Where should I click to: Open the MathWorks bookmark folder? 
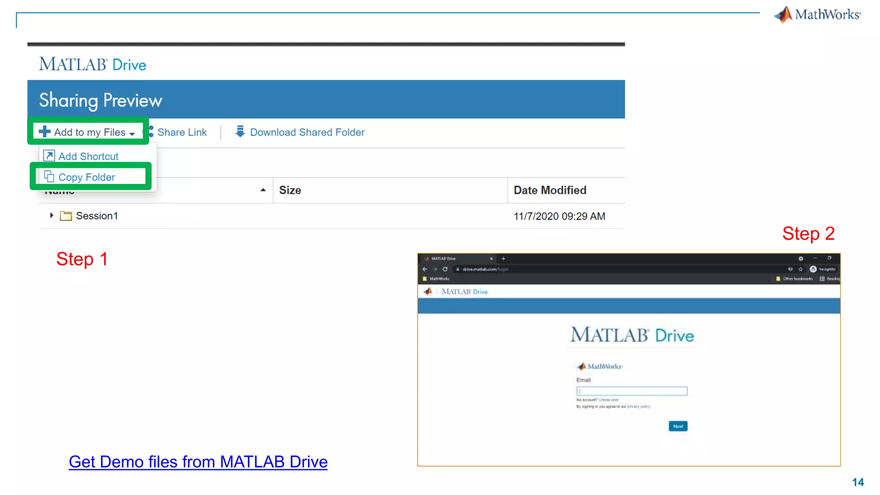436,279
